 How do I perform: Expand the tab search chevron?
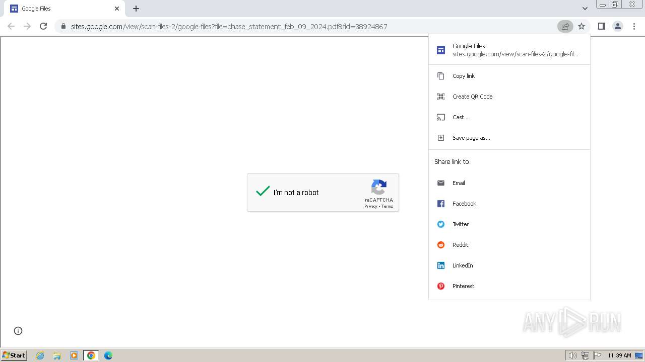click(x=585, y=9)
